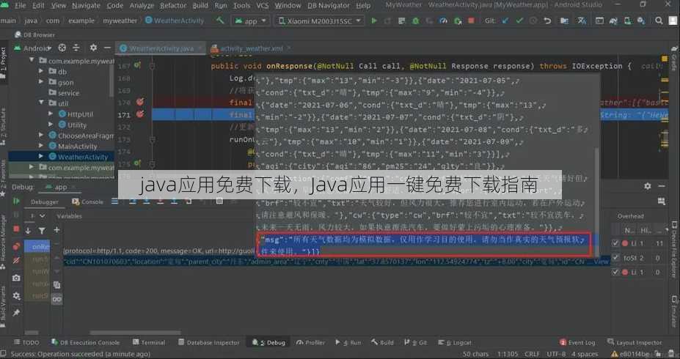
Task: Run the app with green play icon
Action: (374, 21)
